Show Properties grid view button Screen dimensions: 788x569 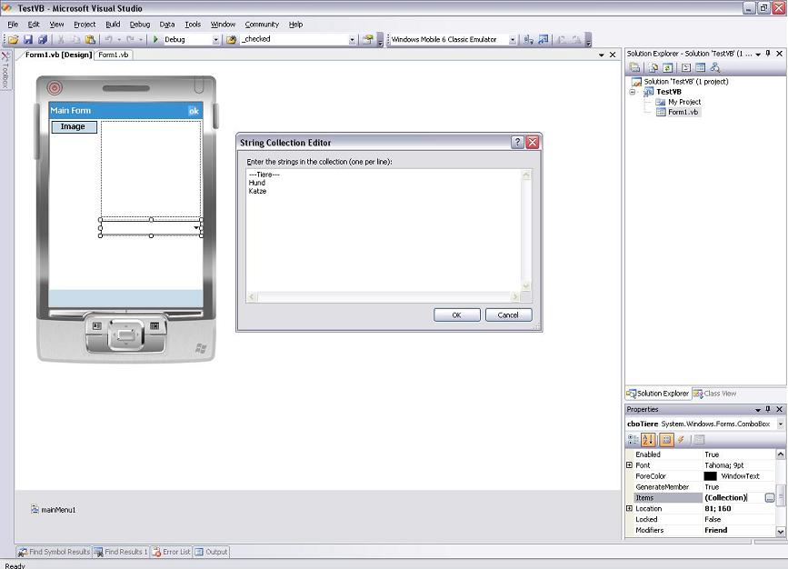[x=666, y=440]
